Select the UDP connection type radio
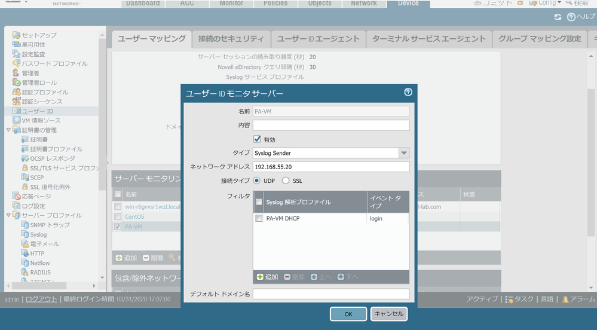Image resolution: width=597 pixels, height=330 pixels. tap(256, 181)
